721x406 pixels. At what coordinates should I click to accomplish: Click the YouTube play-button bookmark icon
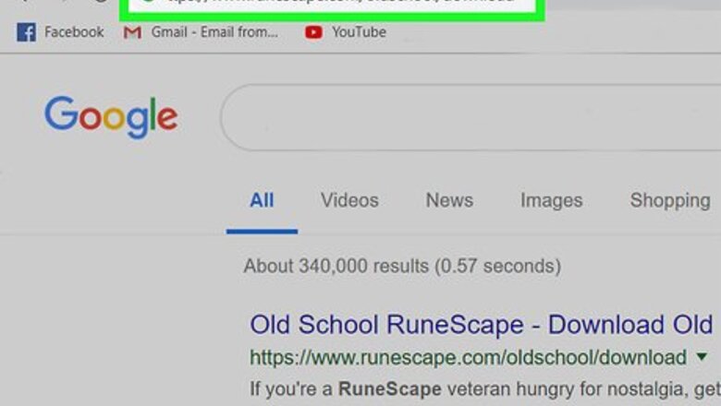point(313,32)
